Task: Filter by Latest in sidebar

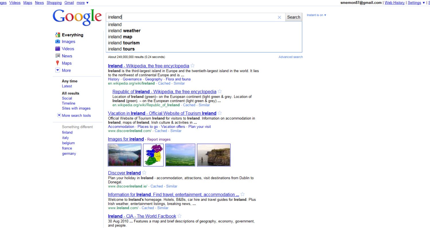Action: 67,86
